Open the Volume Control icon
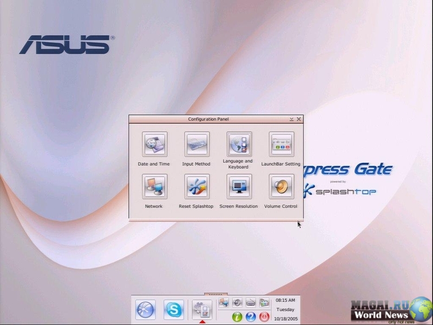433x325 pixels. [281, 186]
